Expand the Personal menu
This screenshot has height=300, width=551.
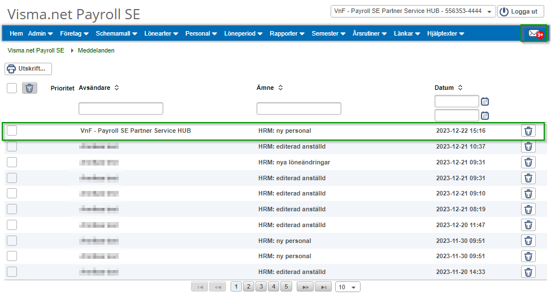(201, 34)
